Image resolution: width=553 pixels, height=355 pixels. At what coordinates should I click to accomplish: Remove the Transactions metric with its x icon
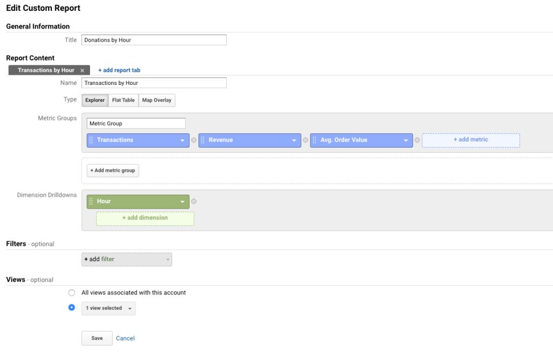[x=194, y=140]
